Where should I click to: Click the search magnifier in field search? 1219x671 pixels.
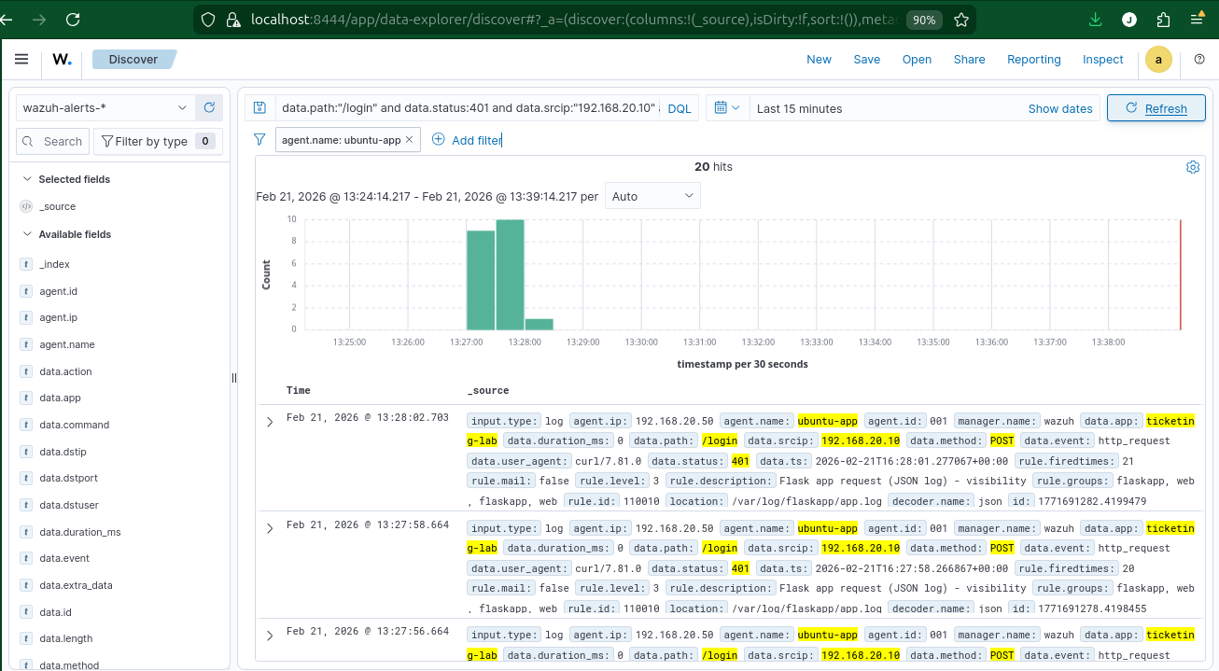tap(30, 142)
